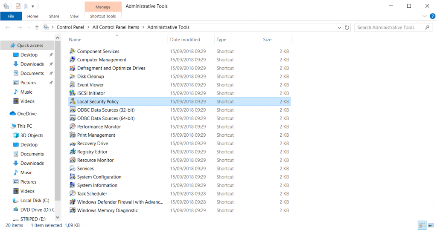Open the Home ribbon tab
This screenshot has height=230, width=437.
click(32, 16)
